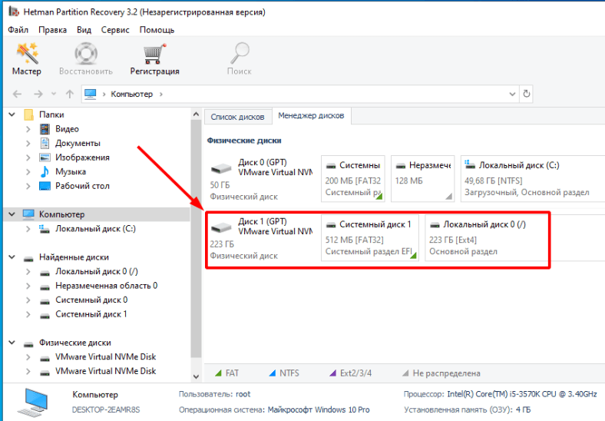Click the Пользователь root value
Image resolution: width=605 pixels, height=421 pixels.
(243, 394)
